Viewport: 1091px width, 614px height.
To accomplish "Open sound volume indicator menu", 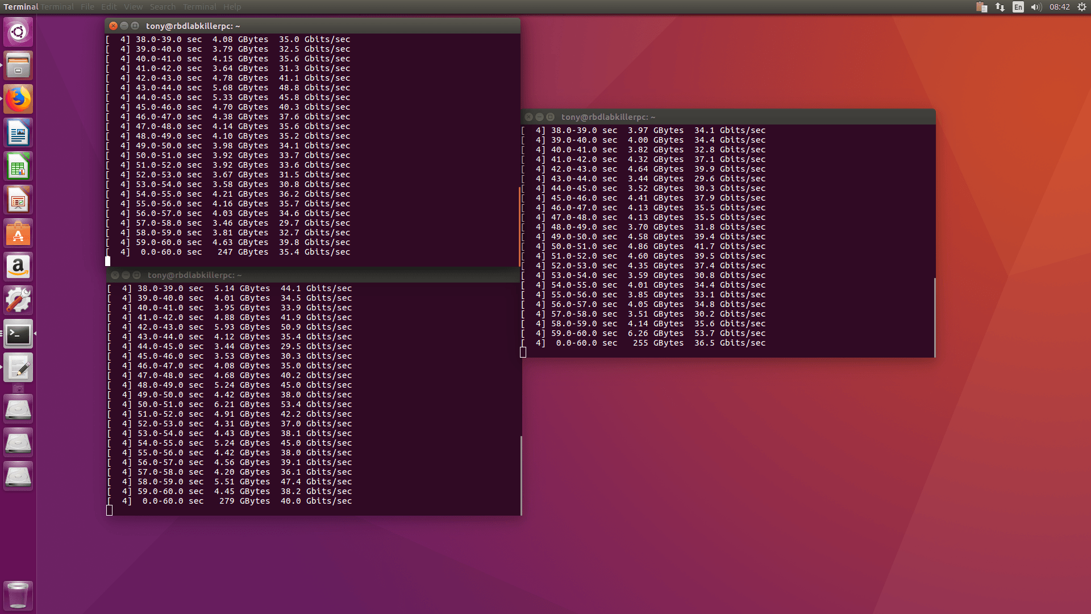I will (x=1036, y=7).
